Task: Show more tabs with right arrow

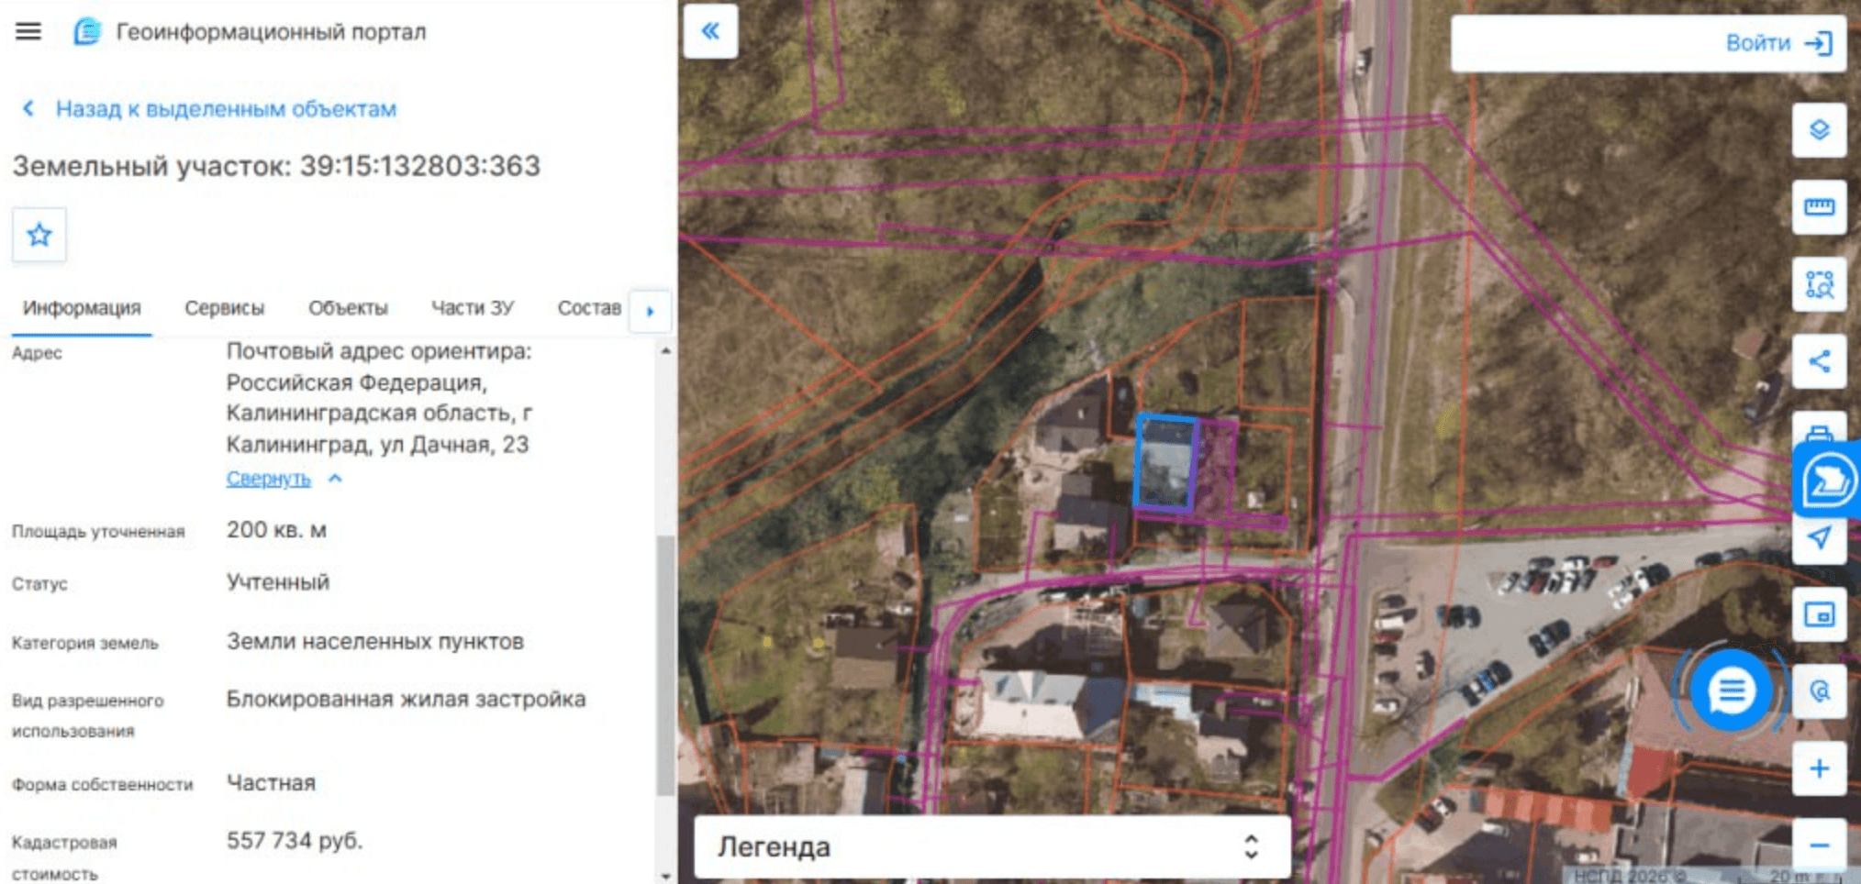Action: tap(651, 311)
